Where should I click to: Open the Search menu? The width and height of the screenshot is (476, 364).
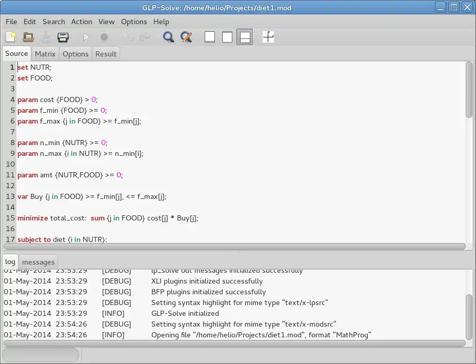tap(54, 22)
